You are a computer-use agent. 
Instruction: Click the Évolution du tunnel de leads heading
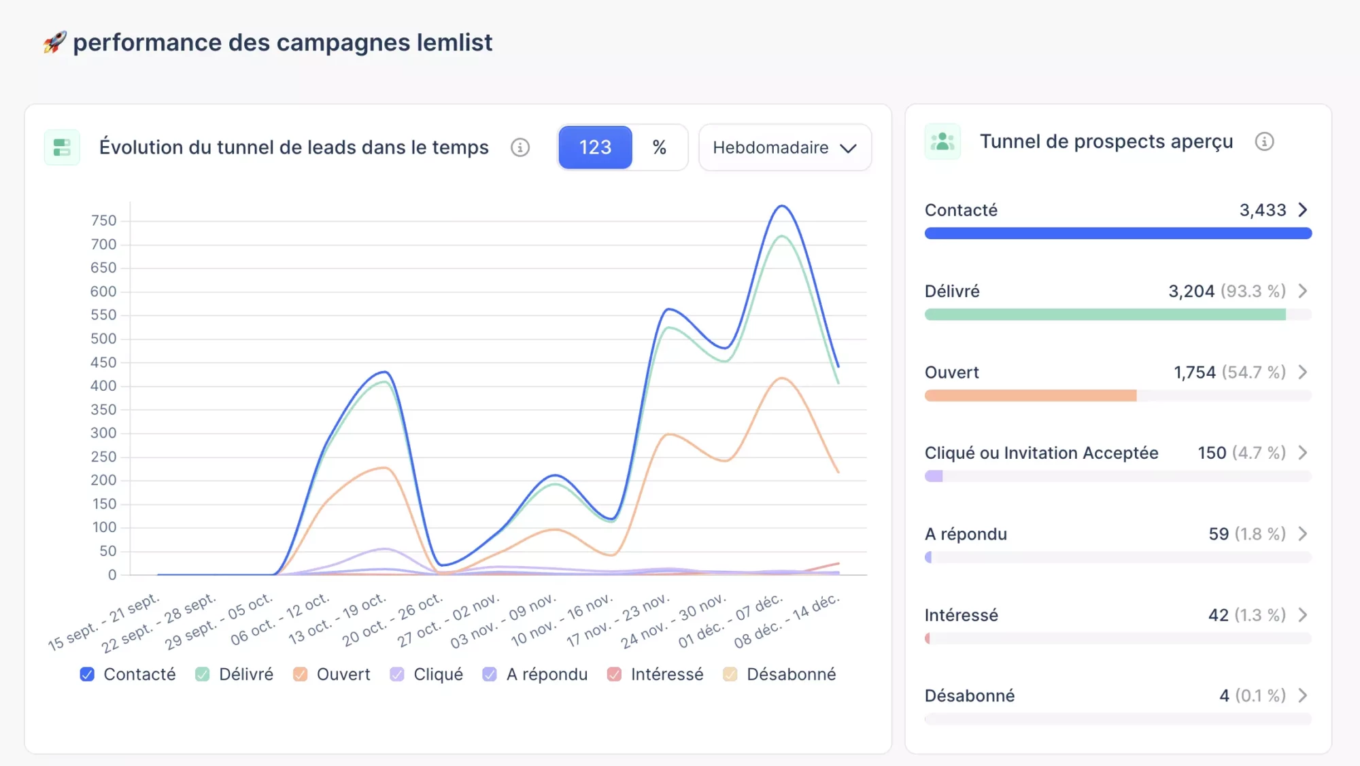[x=294, y=147]
